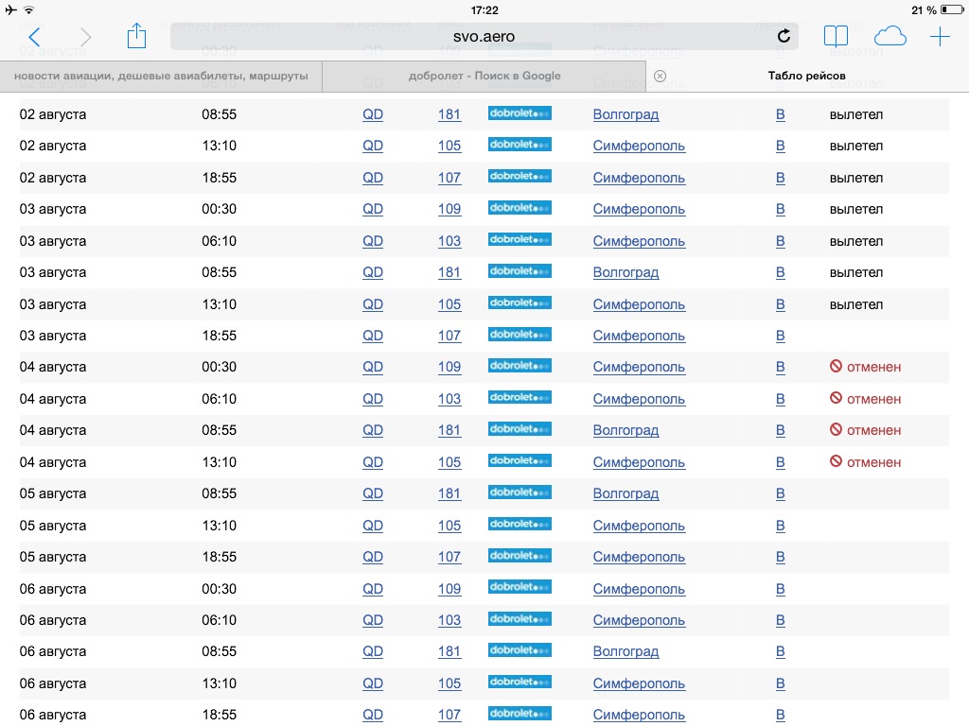Open flight 109 on 06 августа
Viewport: 969px width, 726px height.
click(449, 589)
